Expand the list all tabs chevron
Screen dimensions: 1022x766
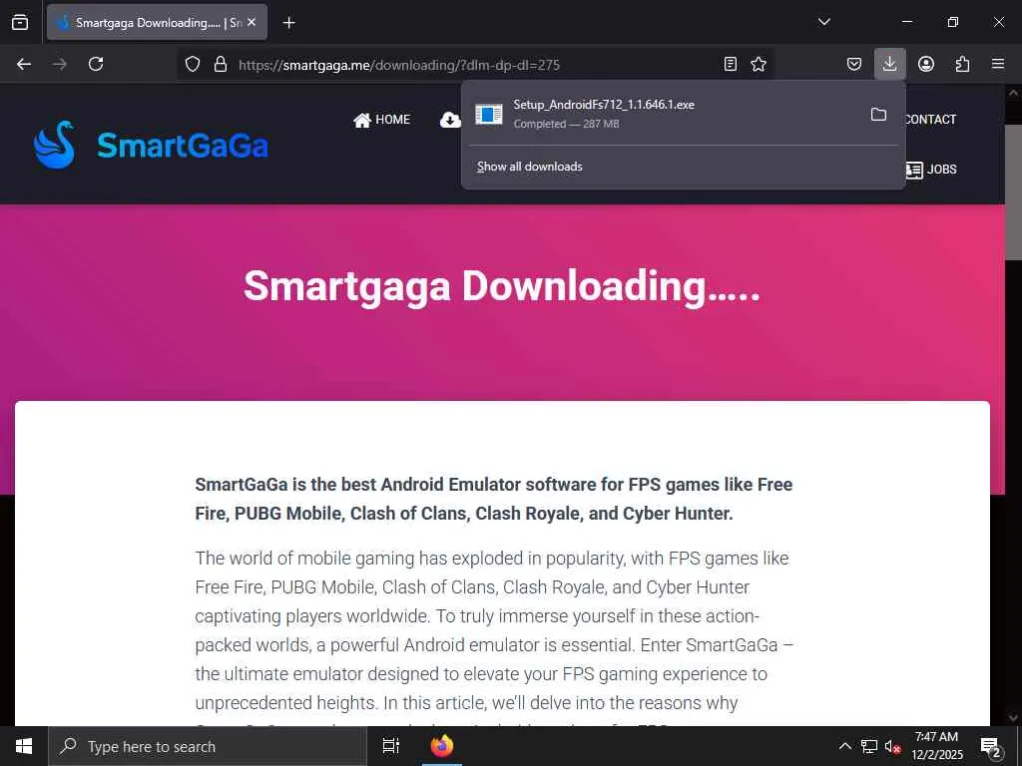(x=823, y=22)
